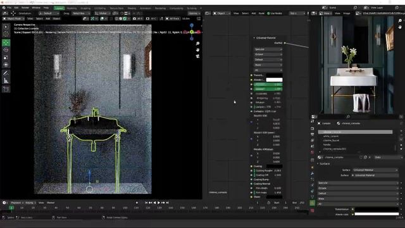The width and height of the screenshot is (405, 228).
Task: Open Octane dropdown in Universal Material node
Action: (268, 54)
